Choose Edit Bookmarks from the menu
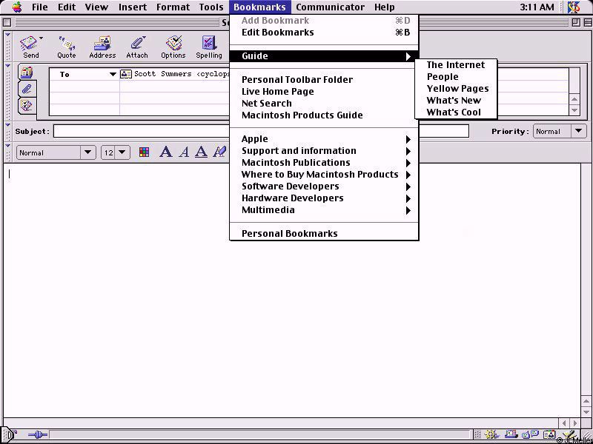Image resolution: width=593 pixels, height=444 pixels. (324, 33)
